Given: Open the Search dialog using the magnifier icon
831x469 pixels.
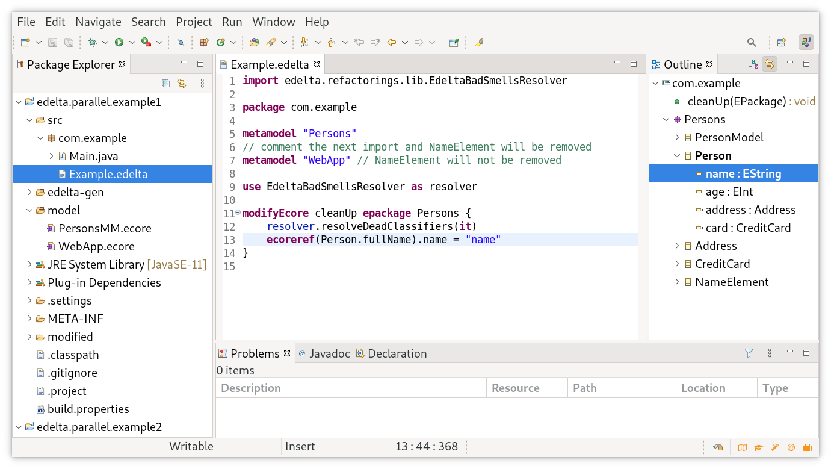Looking at the screenshot, I should 751,42.
